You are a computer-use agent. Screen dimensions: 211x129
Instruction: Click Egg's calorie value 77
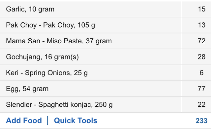pyautogui.click(x=201, y=89)
